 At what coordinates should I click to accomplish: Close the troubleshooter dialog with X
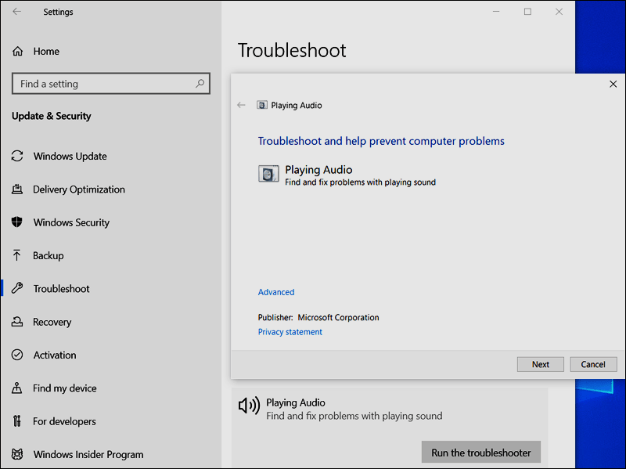pyautogui.click(x=613, y=84)
